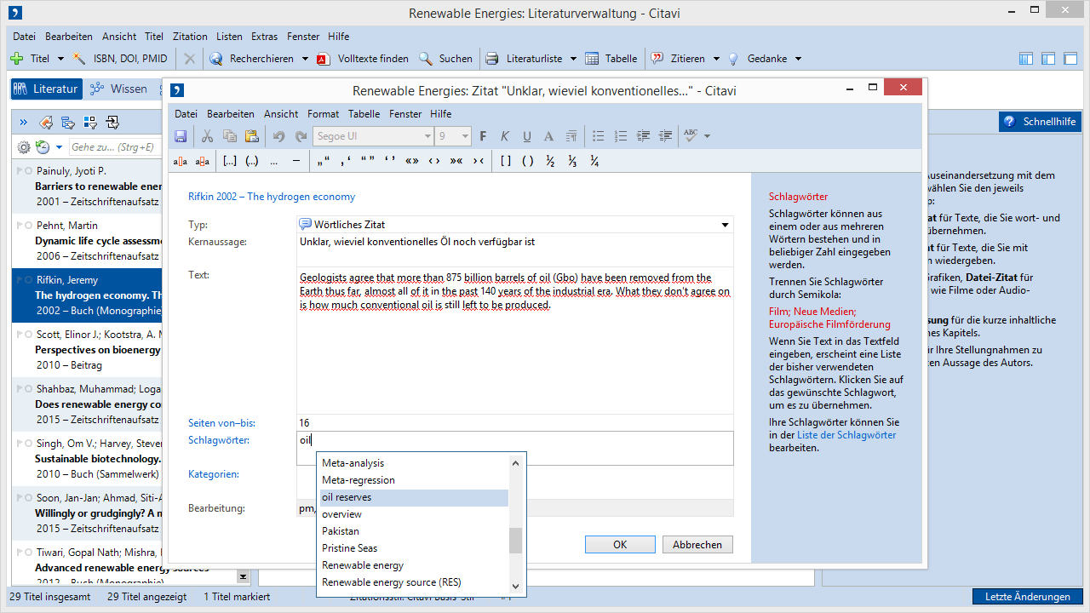Open the Extras menu in main window
Screen dimensions: 1090x613
click(264, 37)
